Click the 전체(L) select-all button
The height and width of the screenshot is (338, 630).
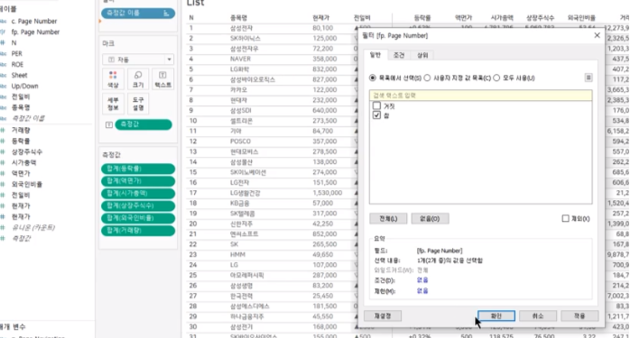click(388, 219)
